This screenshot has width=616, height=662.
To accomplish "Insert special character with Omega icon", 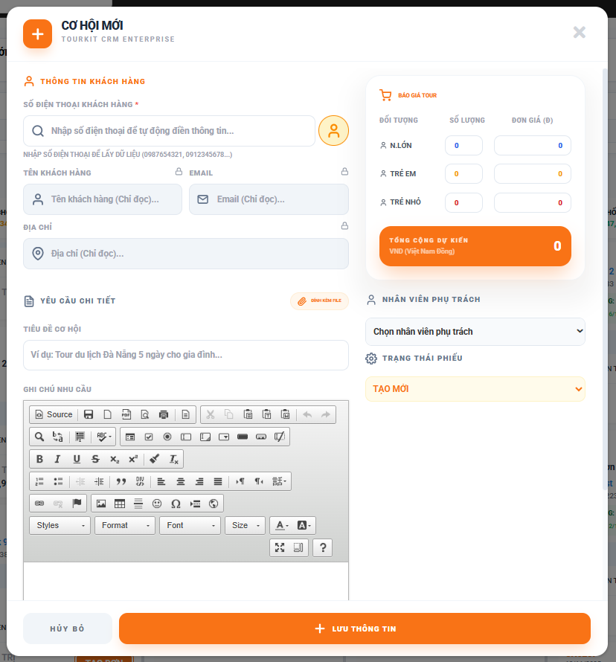I will pos(176,504).
